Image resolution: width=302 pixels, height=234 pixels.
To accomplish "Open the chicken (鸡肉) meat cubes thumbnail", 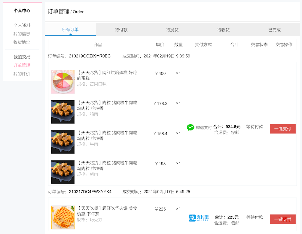I will click(x=63, y=112).
